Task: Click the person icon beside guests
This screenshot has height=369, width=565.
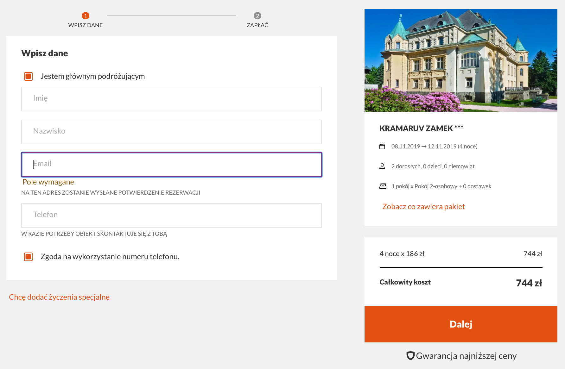Action: click(x=382, y=166)
